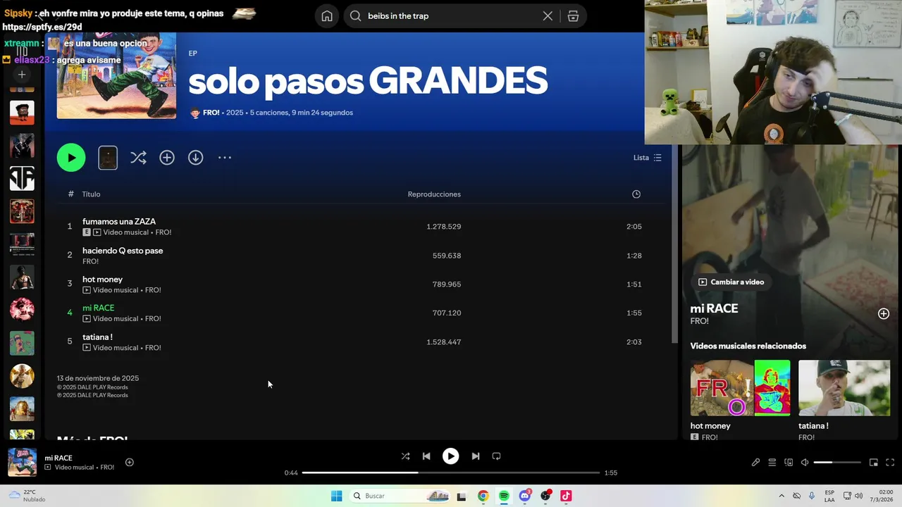Open Task View on taskbar
The height and width of the screenshot is (507, 902).
462,496
